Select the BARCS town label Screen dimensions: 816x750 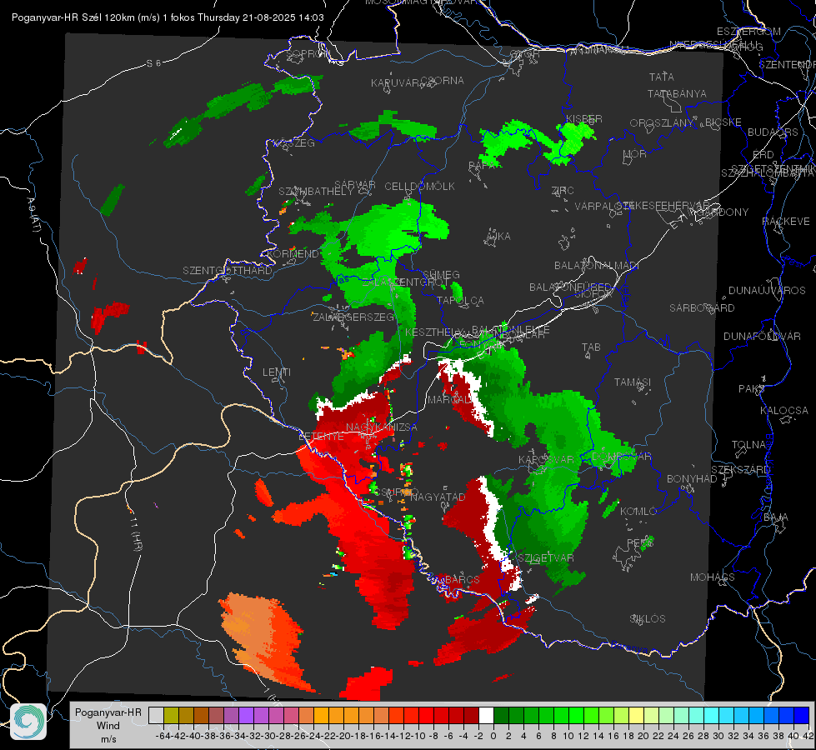462,579
